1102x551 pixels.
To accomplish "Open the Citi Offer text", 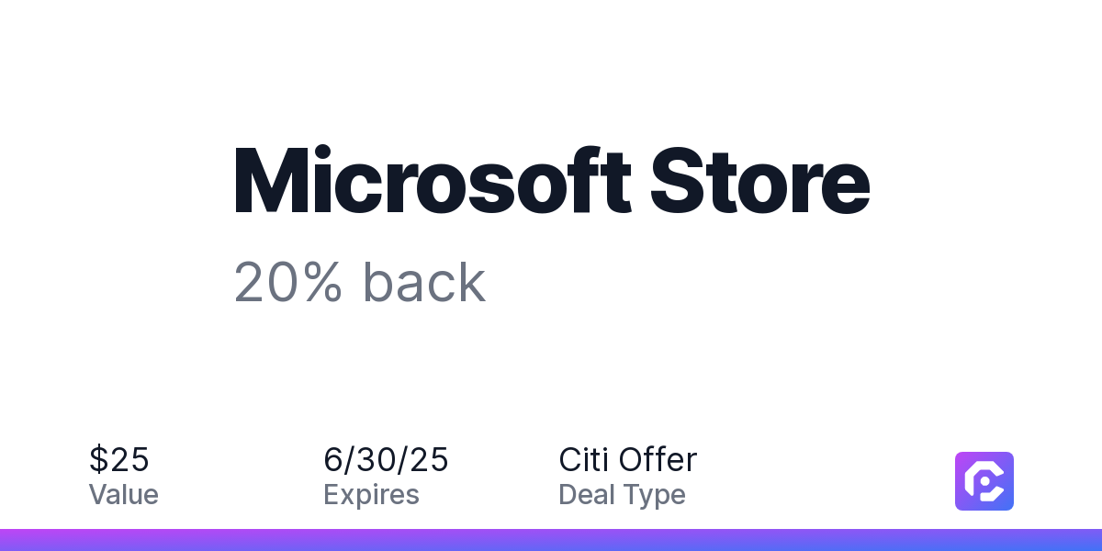I will pos(628,459).
